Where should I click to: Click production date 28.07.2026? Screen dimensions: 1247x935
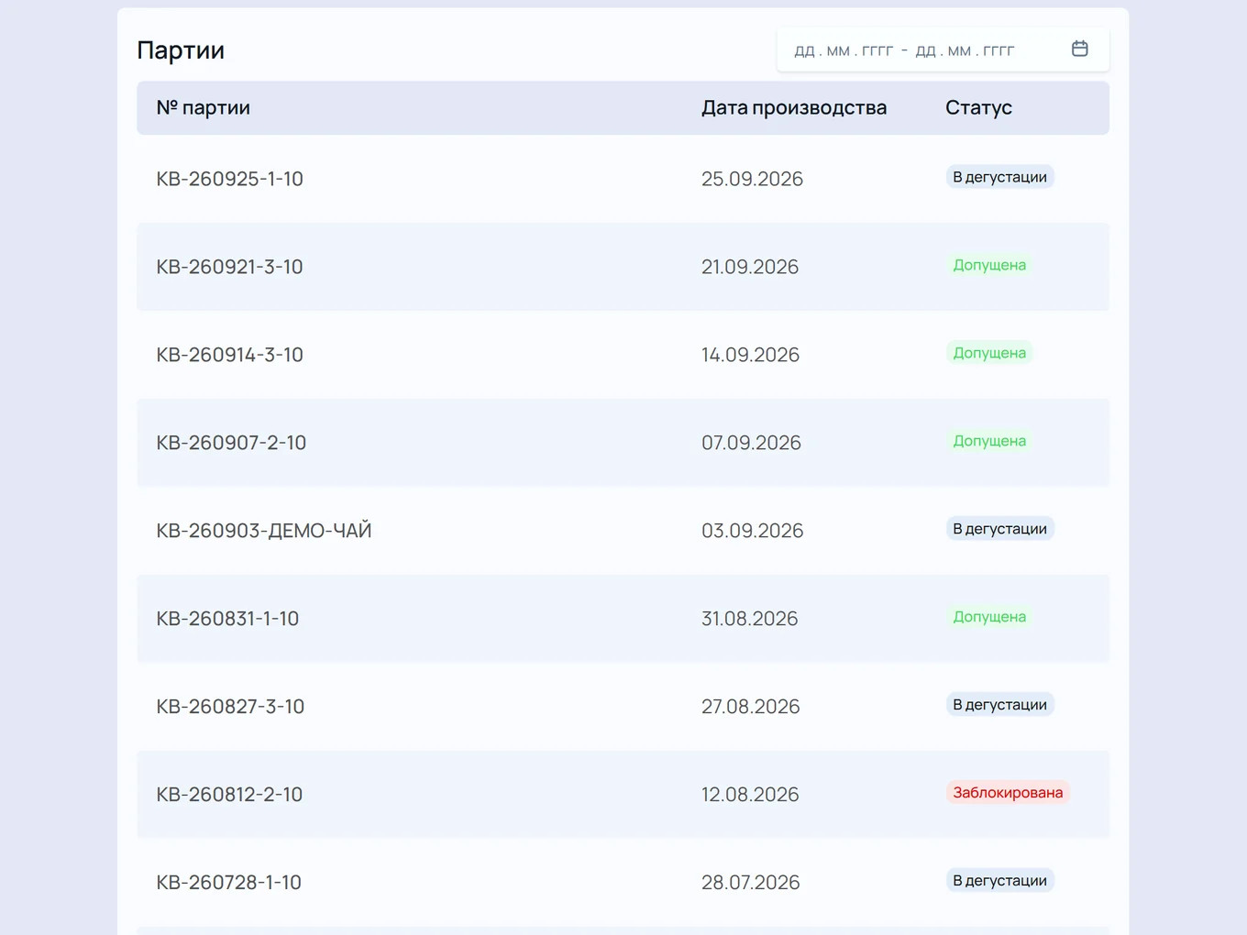[x=750, y=883]
